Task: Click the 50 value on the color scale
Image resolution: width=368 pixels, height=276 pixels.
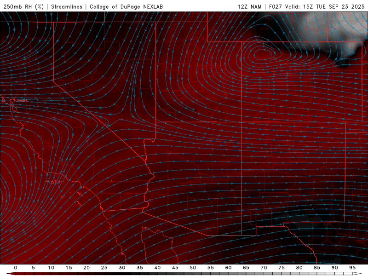Action: (x=193, y=268)
